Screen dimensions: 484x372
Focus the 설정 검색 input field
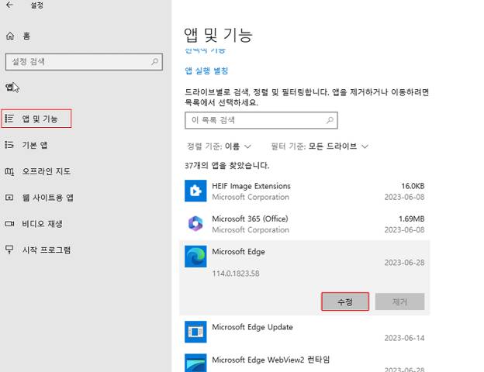coord(84,62)
